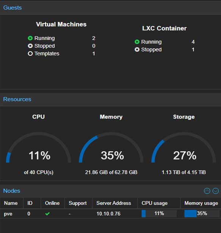Click the green Running icon under Virtual Machines
Image resolution: width=221 pixels, height=233 pixels.
coord(30,38)
